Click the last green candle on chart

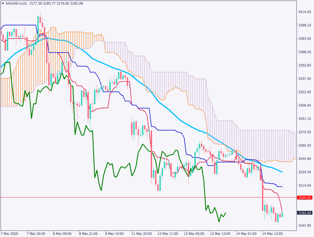[x=282, y=214]
